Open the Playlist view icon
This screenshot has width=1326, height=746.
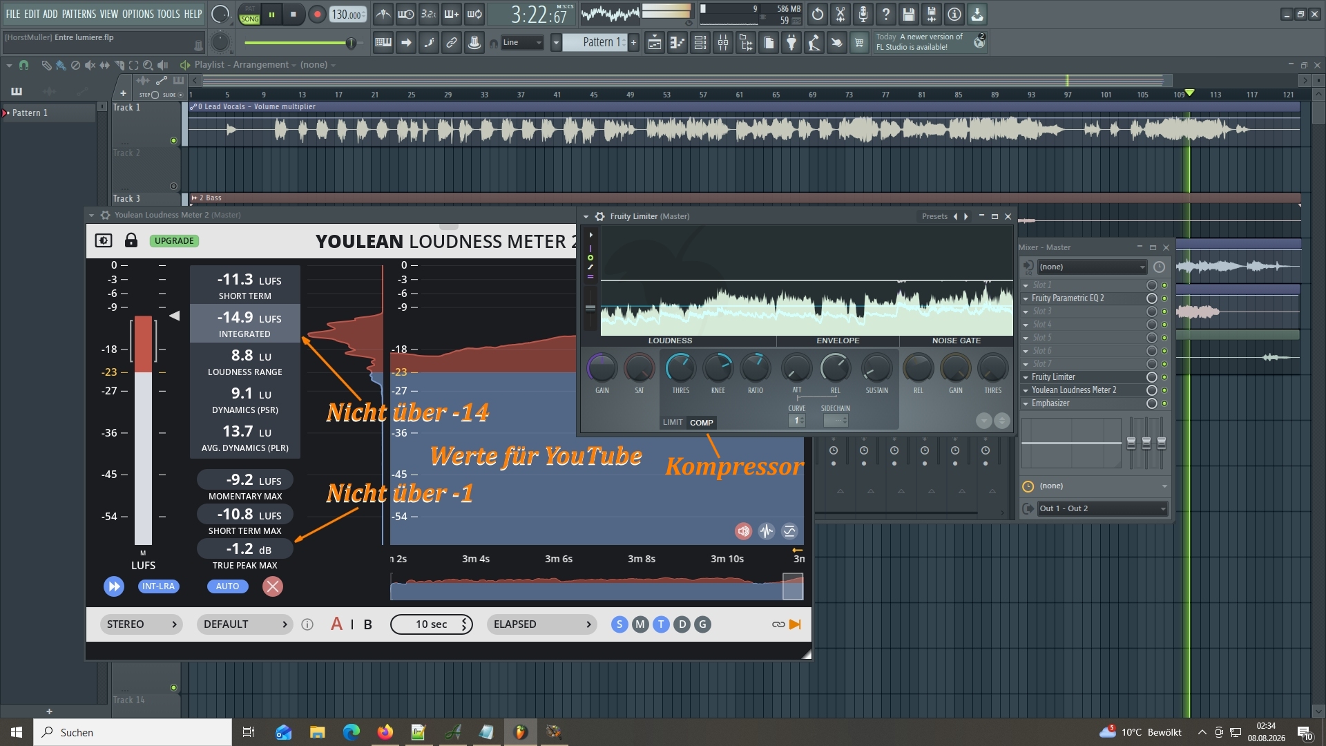point(655,43)
